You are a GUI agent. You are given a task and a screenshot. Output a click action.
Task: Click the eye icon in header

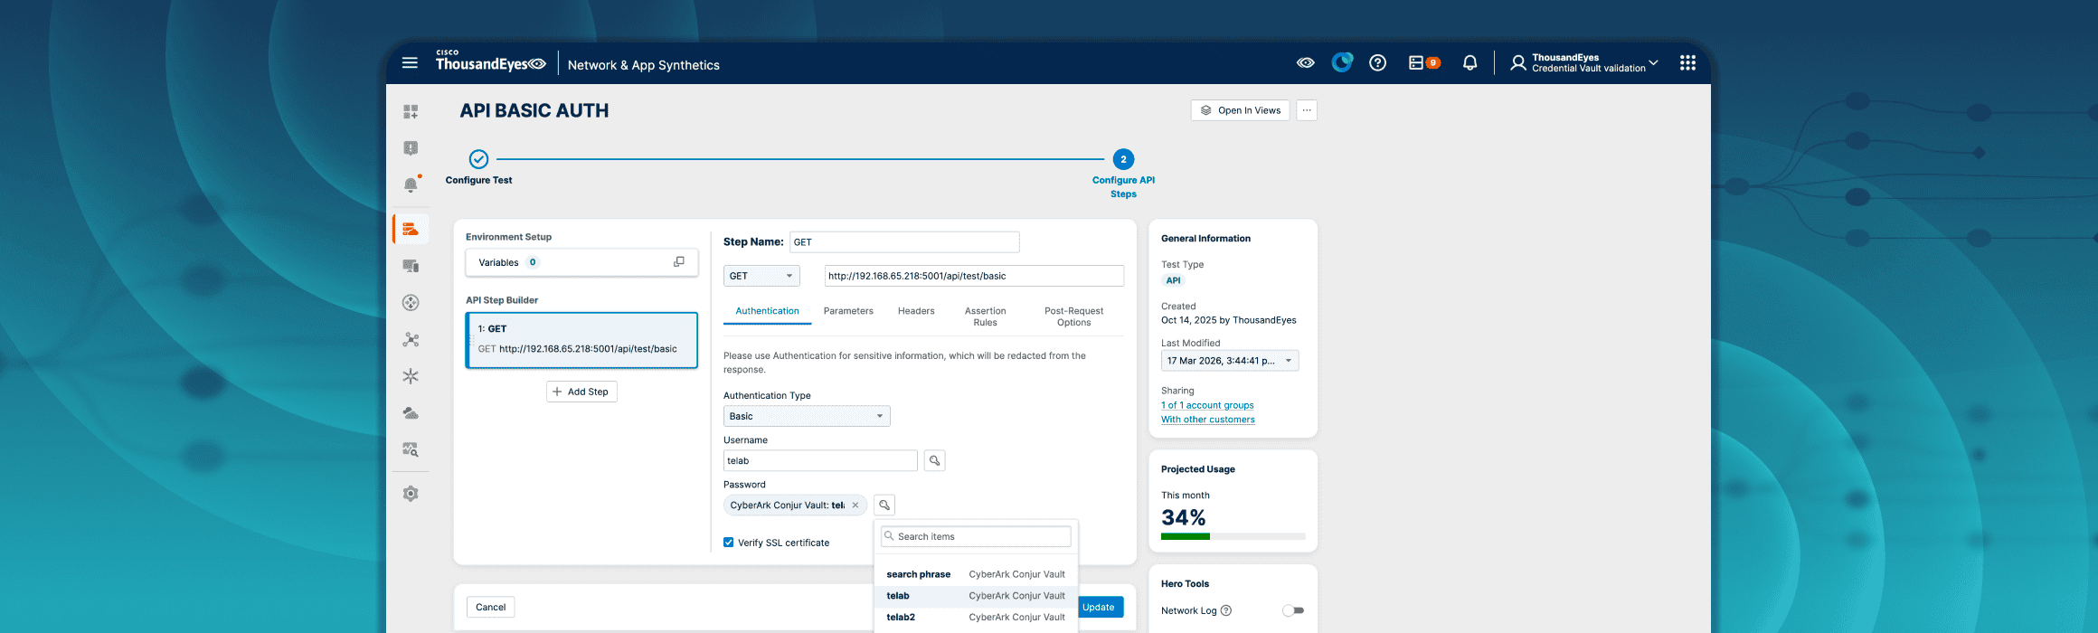[x=1306, y=62]
